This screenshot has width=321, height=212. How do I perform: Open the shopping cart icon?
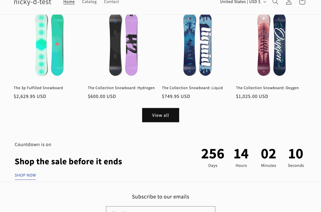coord(302,2)
